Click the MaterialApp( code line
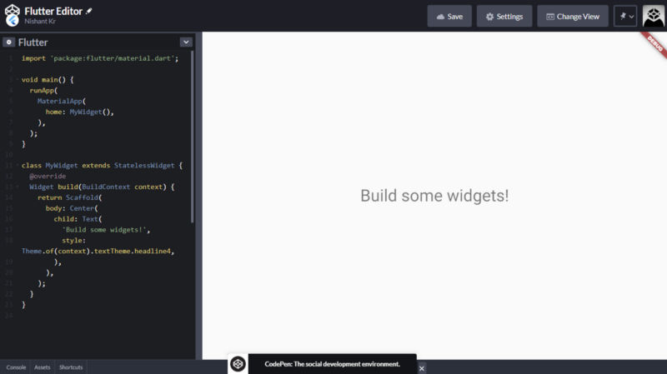Image resolution: width=667 pixels, height=374 pixels. 62,101
